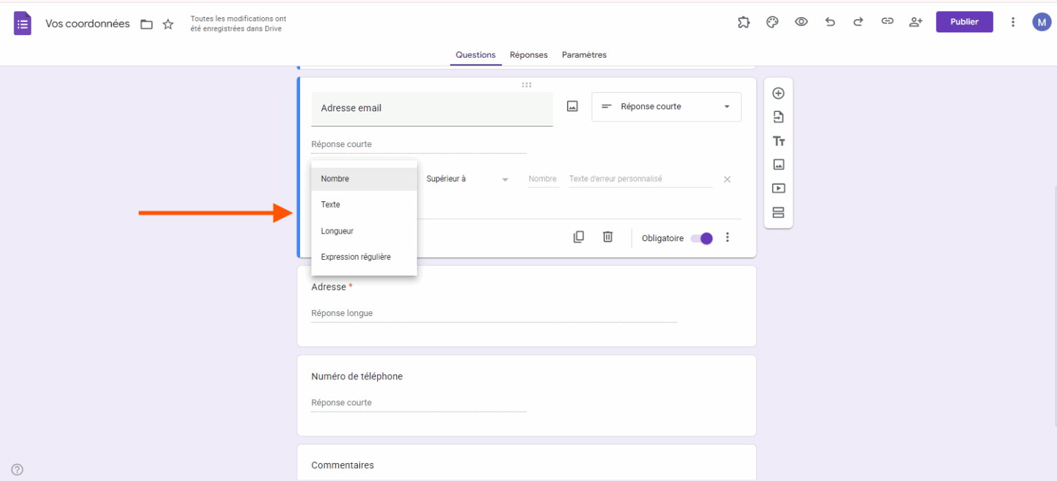The image size is (1057, 481).
Task: Expand the Supérieur à condition dropdown
Action: [x=468, y=179]
